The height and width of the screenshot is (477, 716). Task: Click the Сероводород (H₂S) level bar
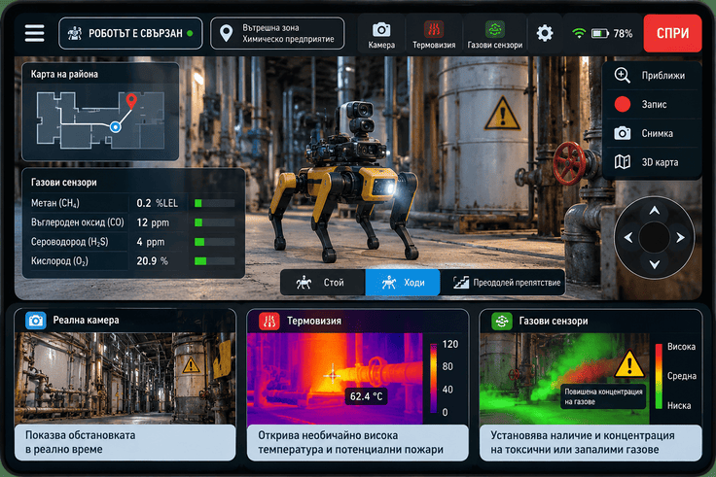tap(215, 242)
